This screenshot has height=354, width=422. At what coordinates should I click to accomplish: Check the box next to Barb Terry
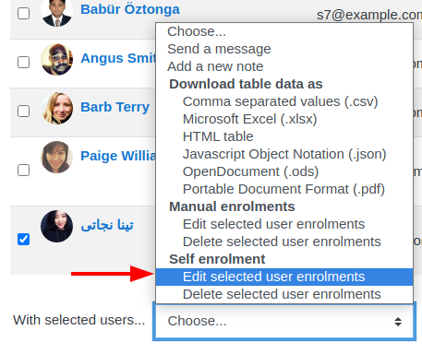(23, 111)
